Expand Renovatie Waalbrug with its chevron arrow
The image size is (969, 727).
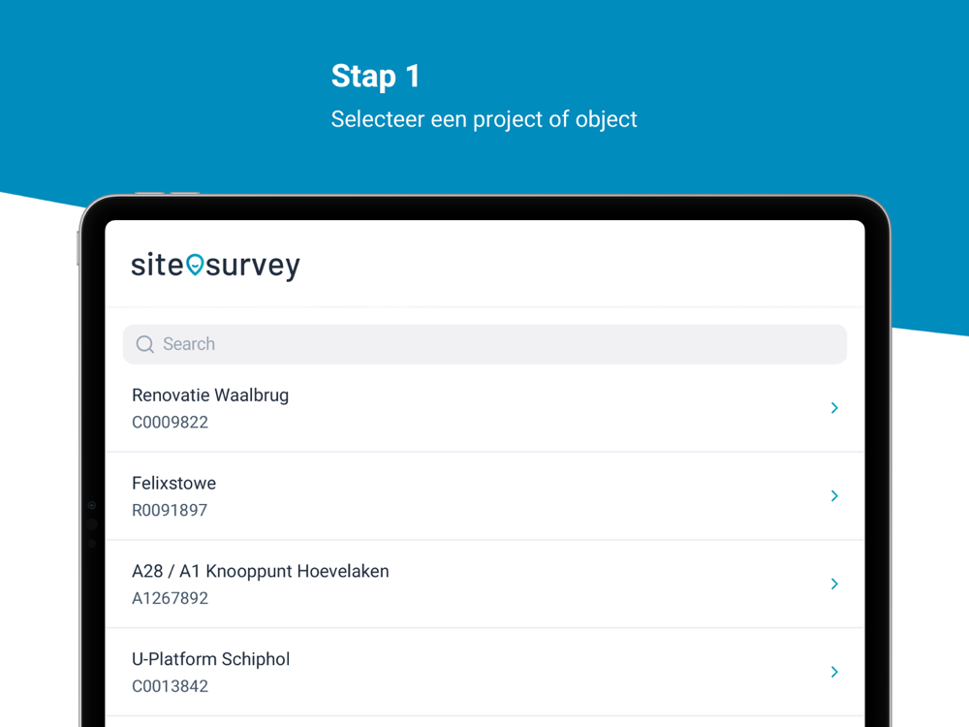(834, 408)
